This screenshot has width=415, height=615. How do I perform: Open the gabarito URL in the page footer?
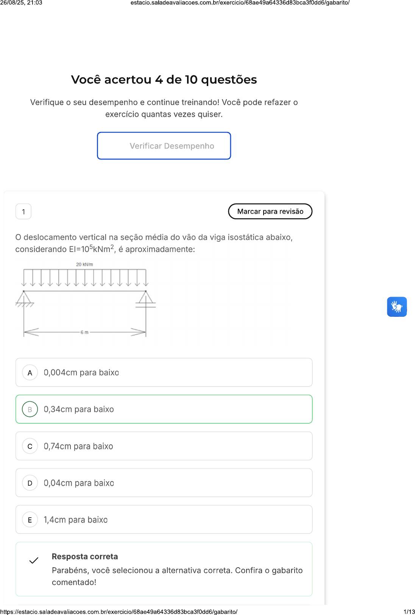tap(119, 612)
